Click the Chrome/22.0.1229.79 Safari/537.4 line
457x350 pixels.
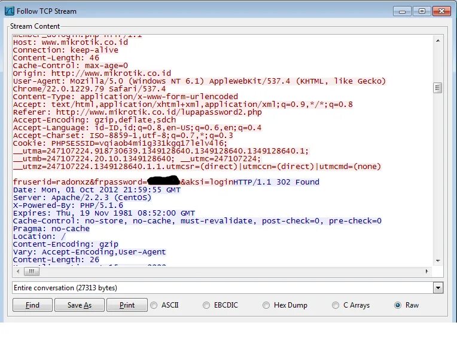[89, 89]
